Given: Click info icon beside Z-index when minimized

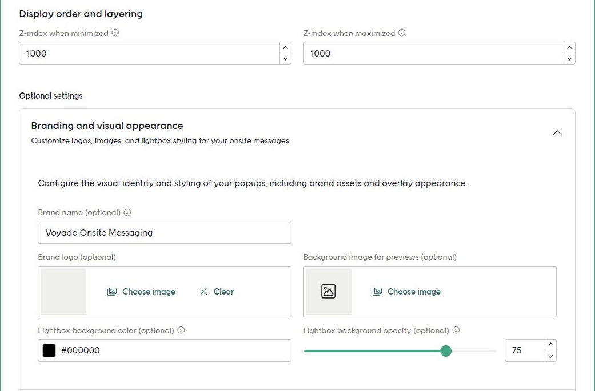Looking at the screenshot, I should coord(115,33).
